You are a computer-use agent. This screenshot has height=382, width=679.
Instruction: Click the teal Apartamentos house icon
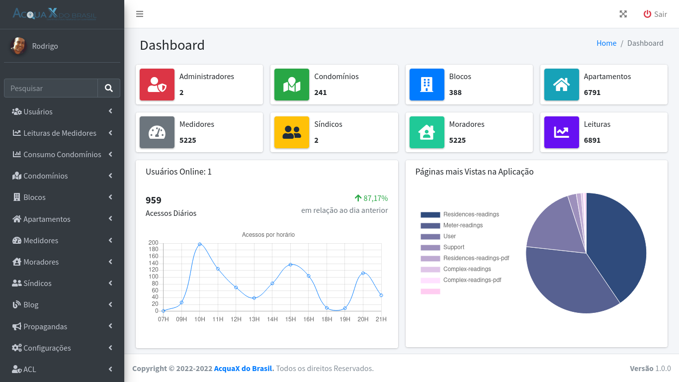pos(561,85)
